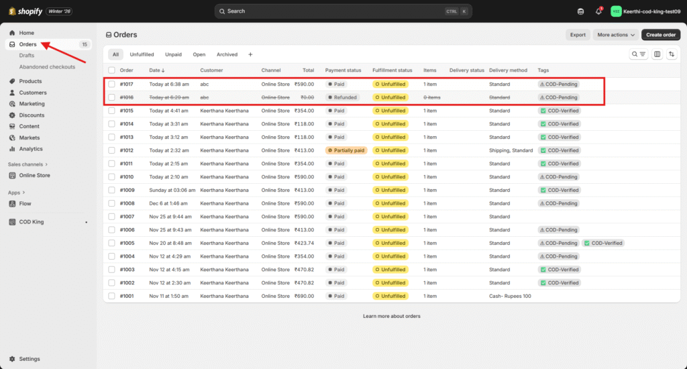The height and width of the screenshot is (369, 687).
Task: Check the box for order #1012
Action: [111, 150]
